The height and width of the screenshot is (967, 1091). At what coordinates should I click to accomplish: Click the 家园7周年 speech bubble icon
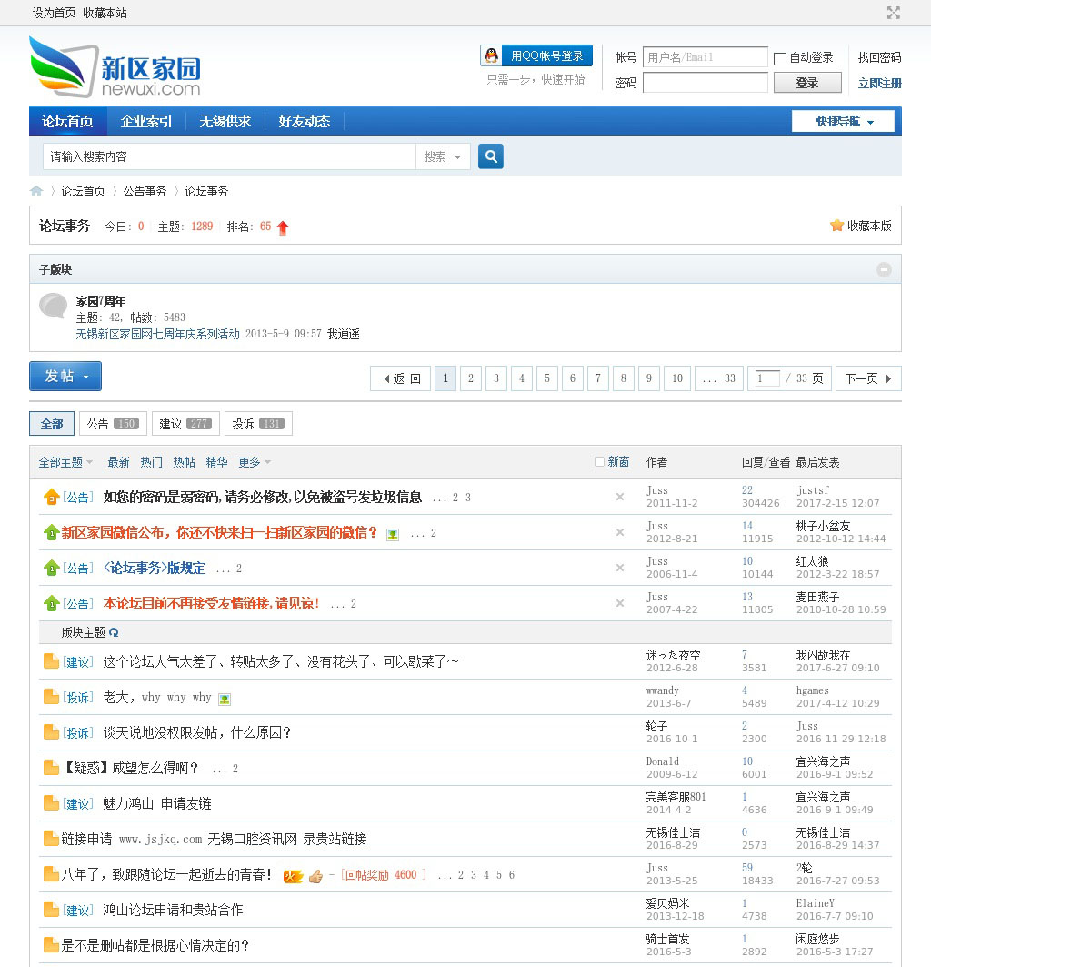[x=53, y=306]
